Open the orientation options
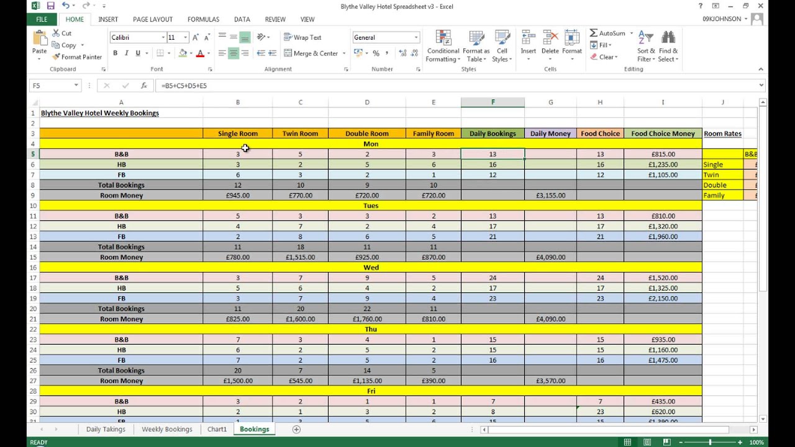Screen dimensions: 795x447 (x=263, y=37)
